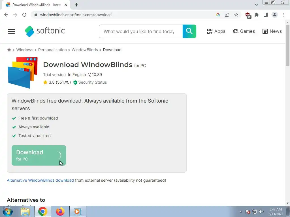Toggle the browser side panel icon
The image size is (290, 217).
[x=266, y=15]
